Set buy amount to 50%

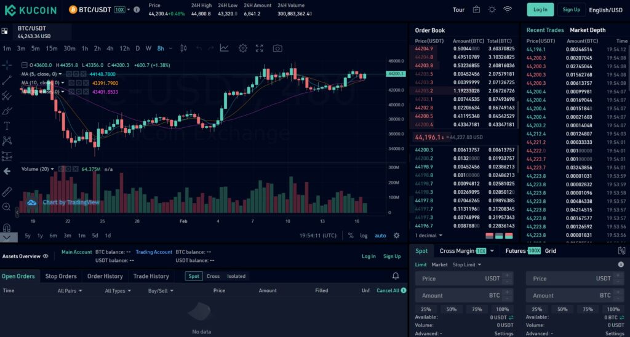pyautogui.click(x=451, y=309)
